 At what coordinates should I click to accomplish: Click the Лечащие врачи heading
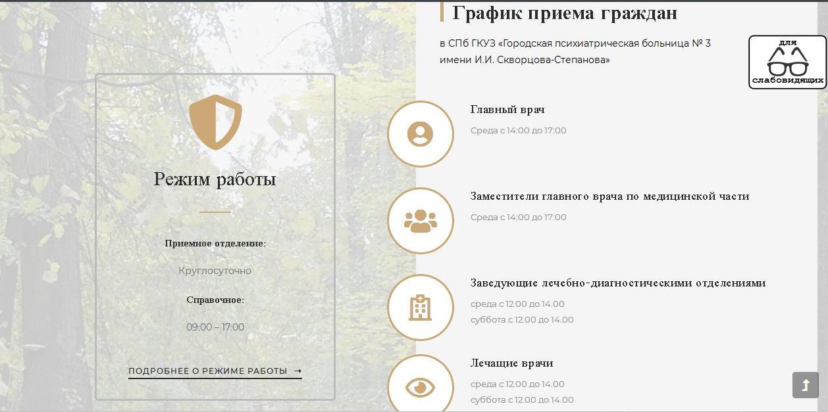point(511,363)
